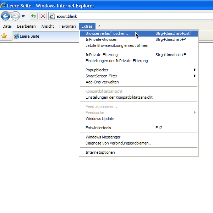Viewport: 213px width, 213px height.
Task: Expand the SmartScreen-Filter submenu
Action: pos(139,76)
